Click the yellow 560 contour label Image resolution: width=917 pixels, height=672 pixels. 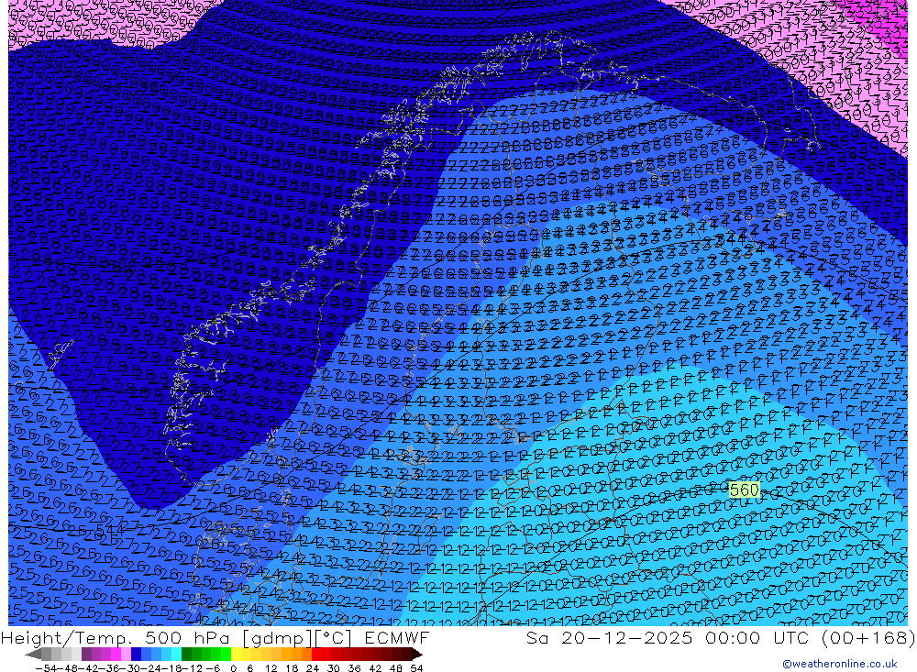(x=745, y=490)
